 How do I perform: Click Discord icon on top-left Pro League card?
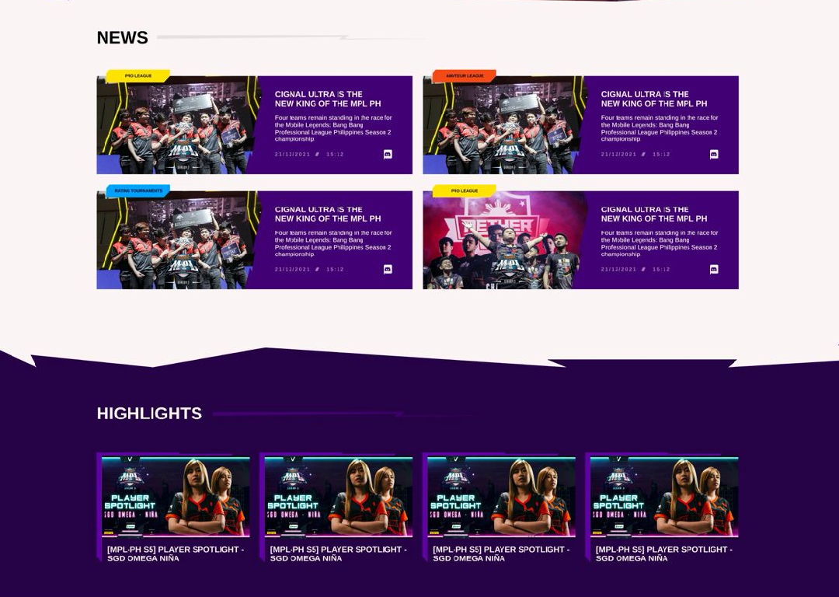(x=388, y=155)
